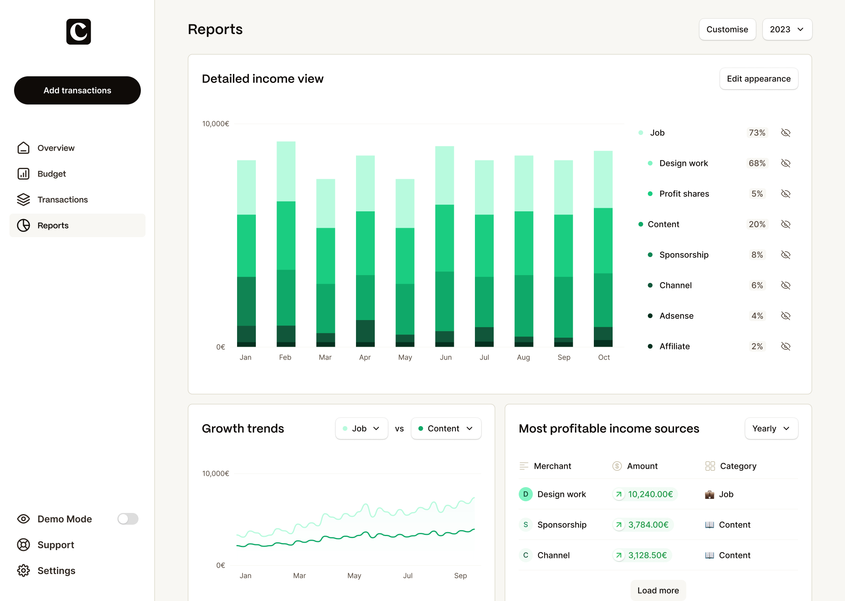Open the 2023 year dropdown
The image size is (845, 601).
point(787,29)
